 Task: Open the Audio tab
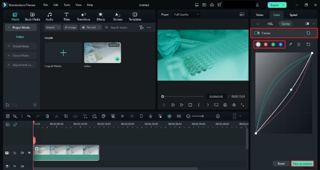(49, 17)
